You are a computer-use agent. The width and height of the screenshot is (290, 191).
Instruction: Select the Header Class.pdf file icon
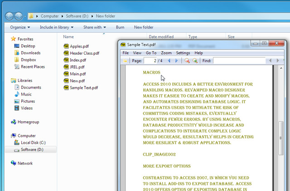pyautogui.click(x=66, y=53)
